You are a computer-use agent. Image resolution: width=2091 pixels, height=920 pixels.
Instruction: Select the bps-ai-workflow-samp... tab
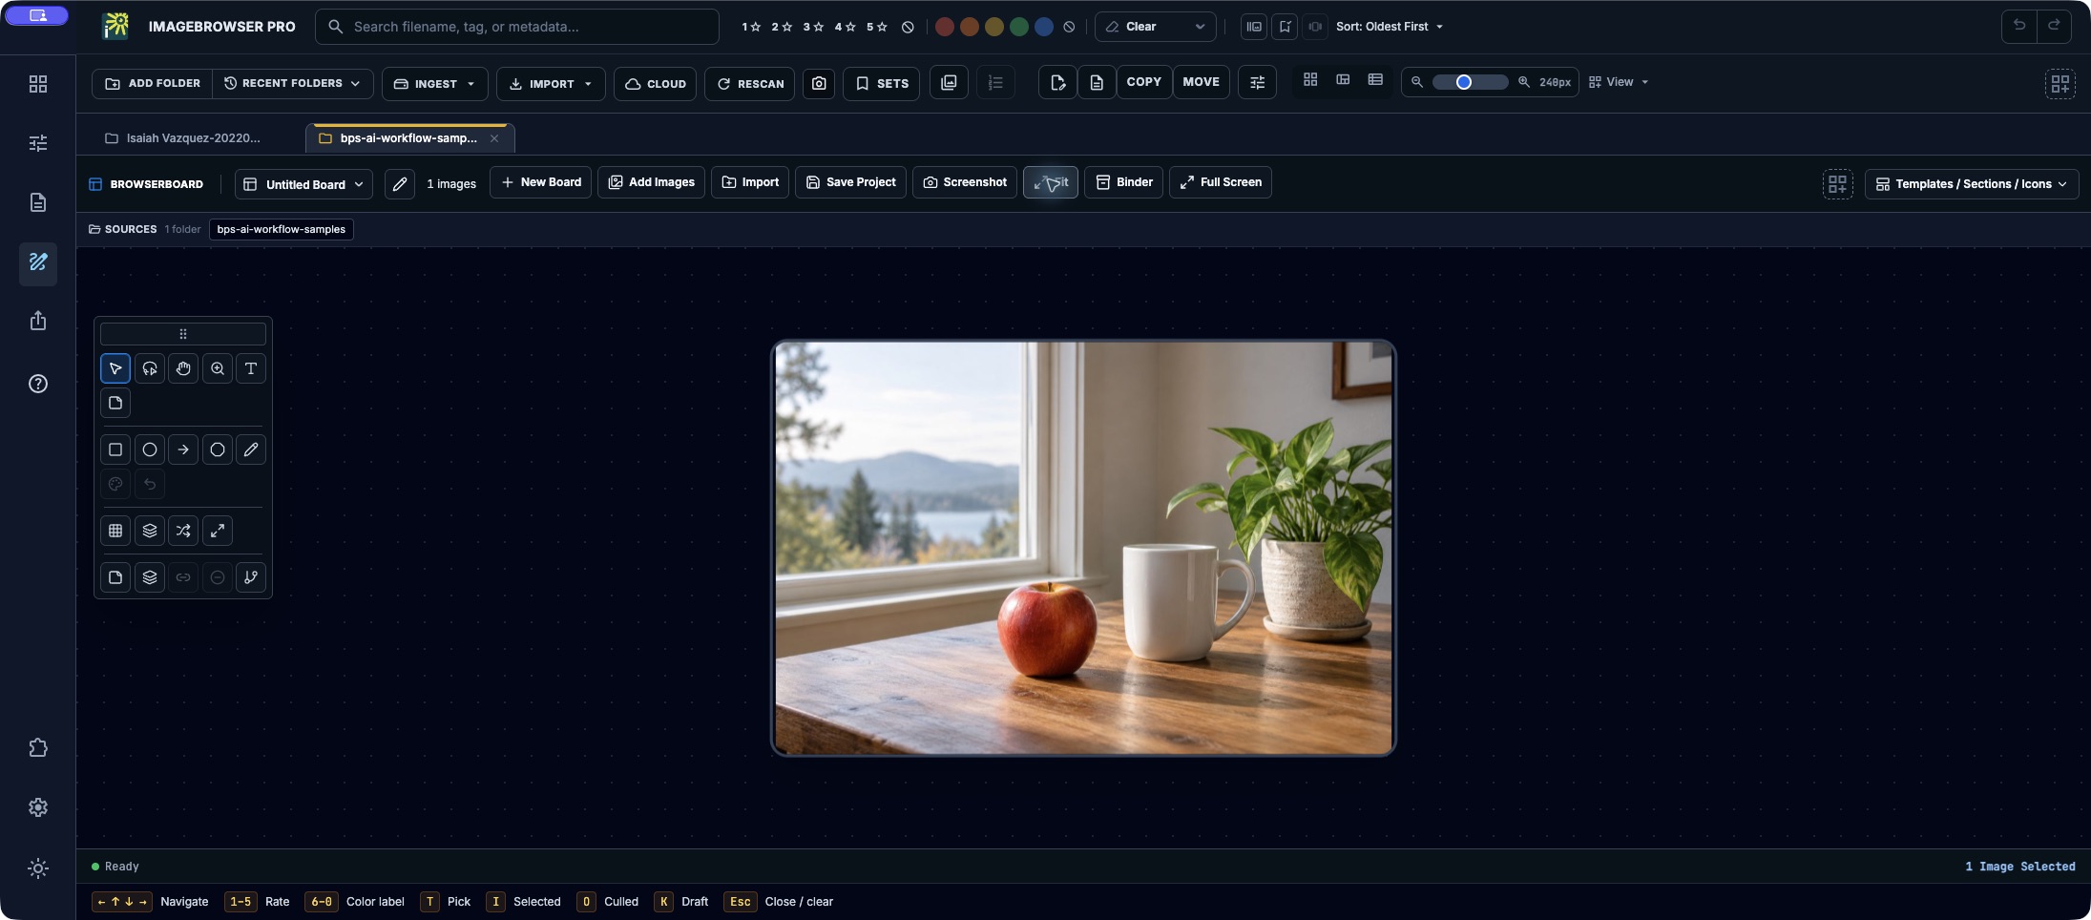pyautogui.click(x=409, y=138)
